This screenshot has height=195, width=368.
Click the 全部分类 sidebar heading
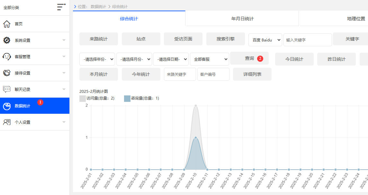[x=11, y=7]
